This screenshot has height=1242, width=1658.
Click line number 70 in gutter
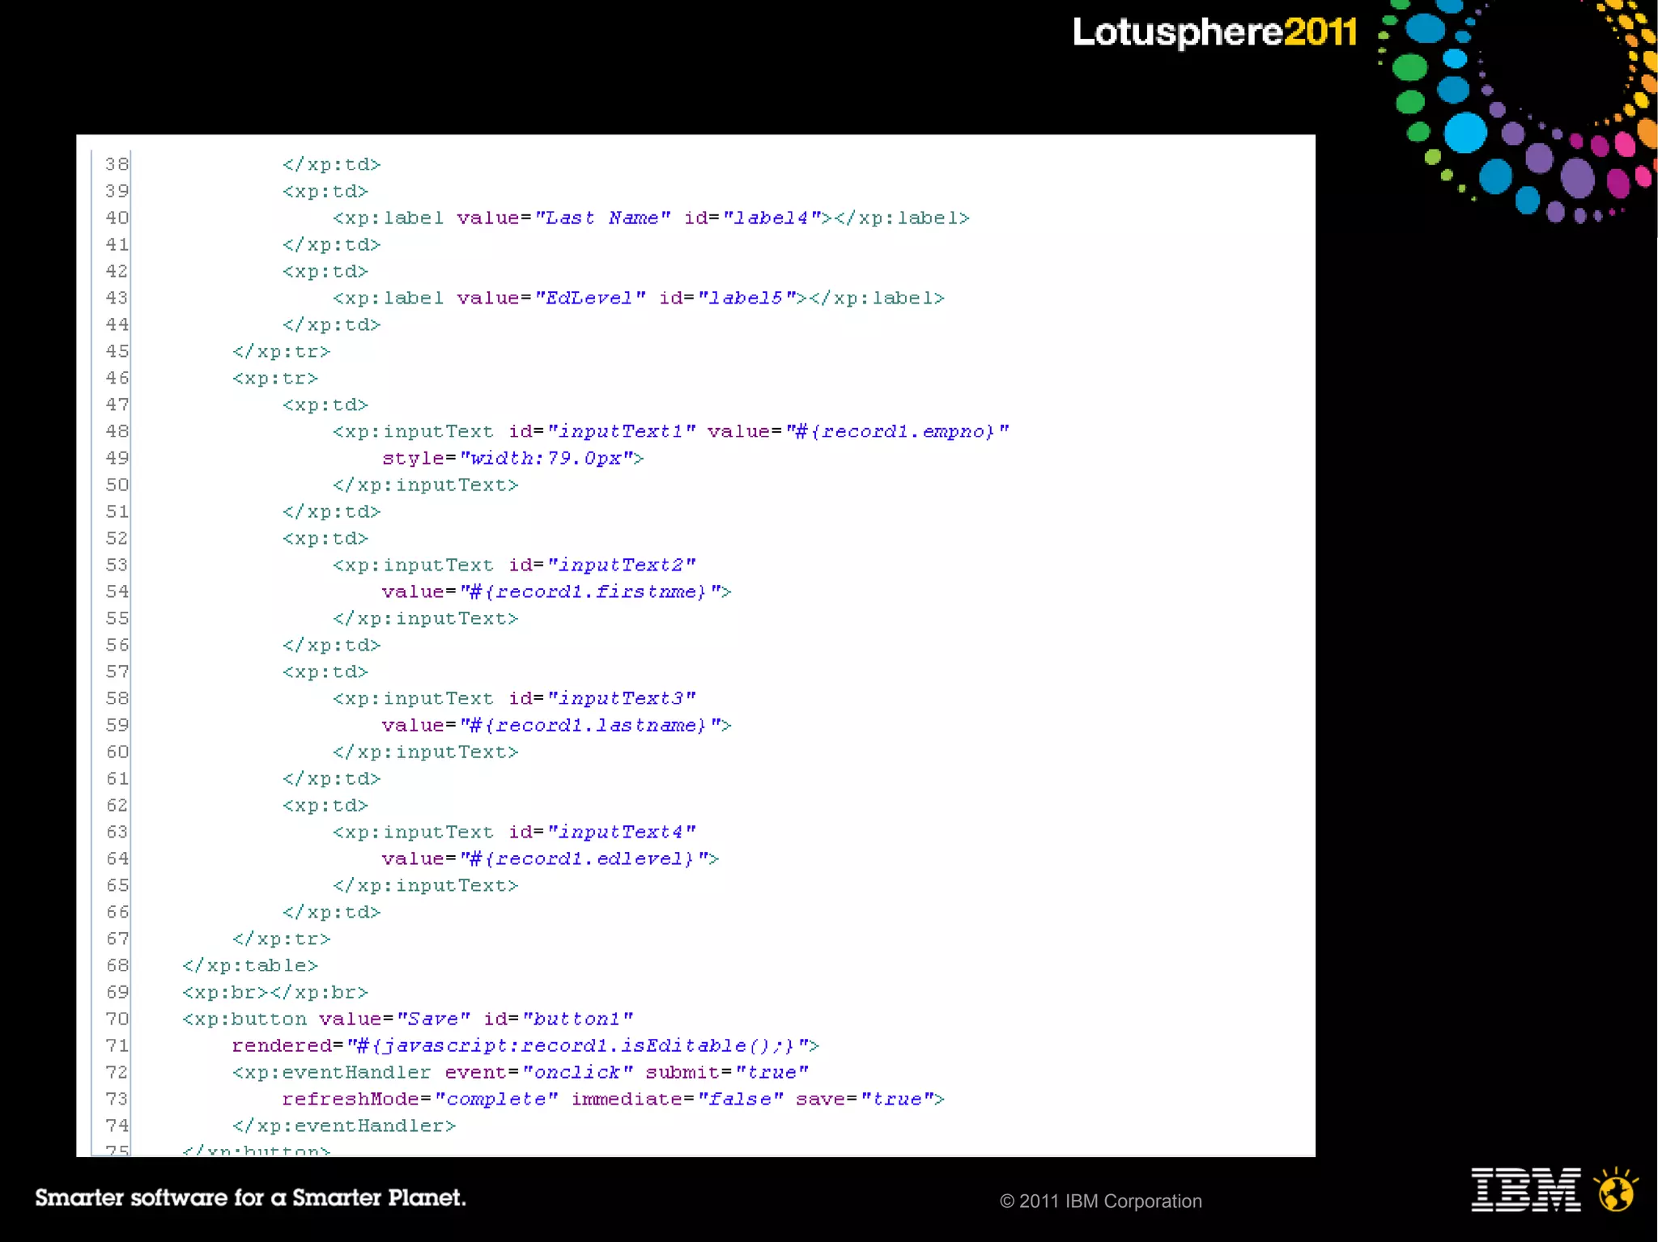coord(117,1019)
